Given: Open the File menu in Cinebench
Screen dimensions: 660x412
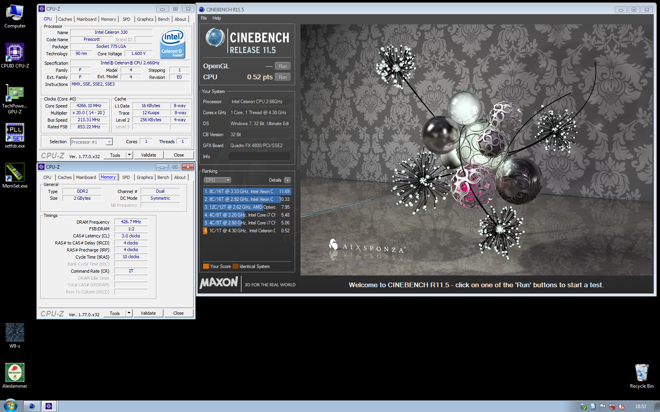Looking at the screenshot, I should [204, 18].
